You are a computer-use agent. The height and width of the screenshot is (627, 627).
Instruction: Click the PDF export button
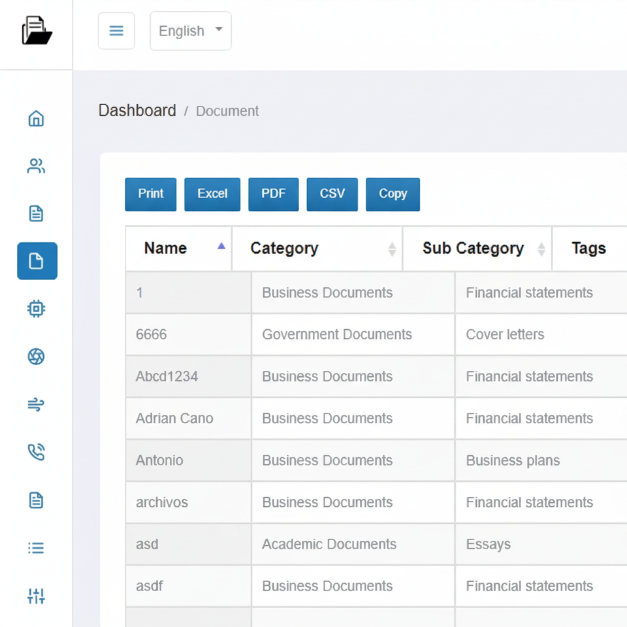[x=273, y=194]
